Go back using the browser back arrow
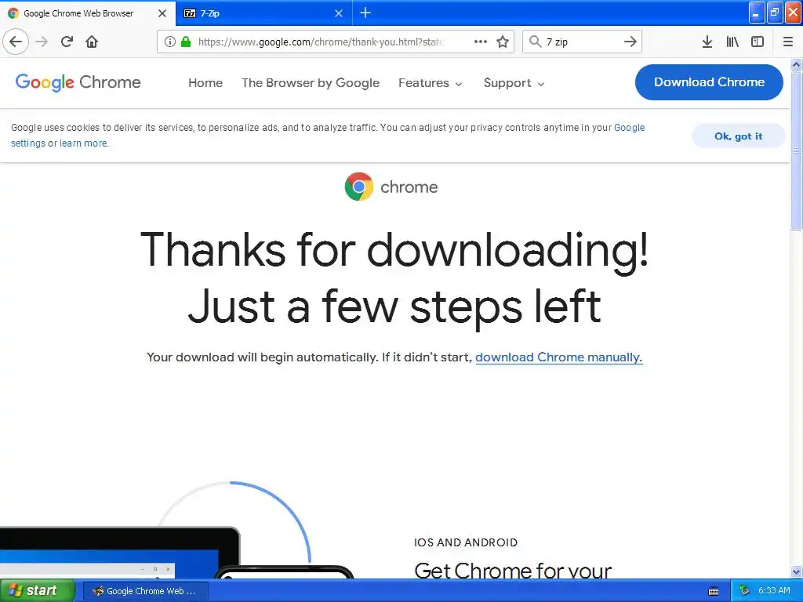This screenshot has height=602, width=803. (x=16, y=42)
